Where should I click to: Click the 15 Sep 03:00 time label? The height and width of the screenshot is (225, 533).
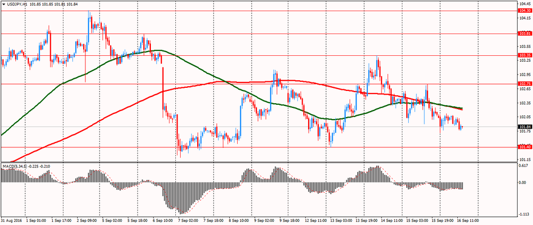pyautogui.click(x=416, y=220)
